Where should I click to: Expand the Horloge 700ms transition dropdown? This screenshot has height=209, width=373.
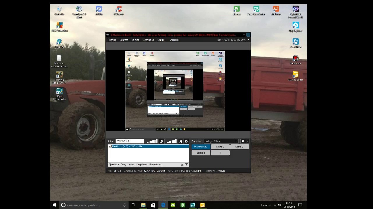pyautogui.click(x=237, y=141)
